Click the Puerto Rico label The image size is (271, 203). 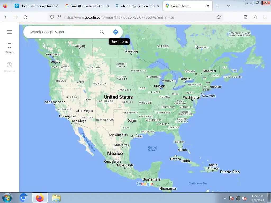(230, 172)
